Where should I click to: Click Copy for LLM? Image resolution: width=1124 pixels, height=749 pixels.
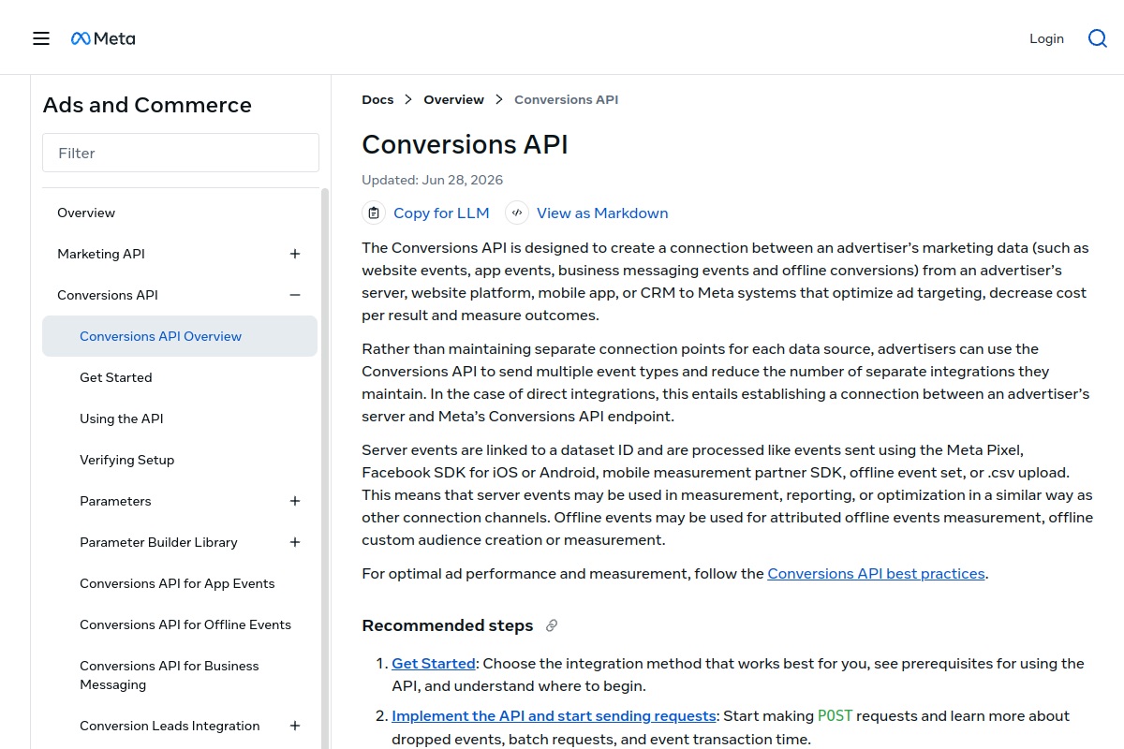pos(441,213)
